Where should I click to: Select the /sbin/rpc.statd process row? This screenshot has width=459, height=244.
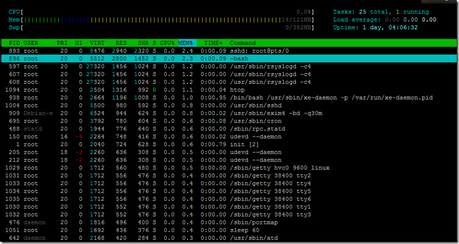229,129
